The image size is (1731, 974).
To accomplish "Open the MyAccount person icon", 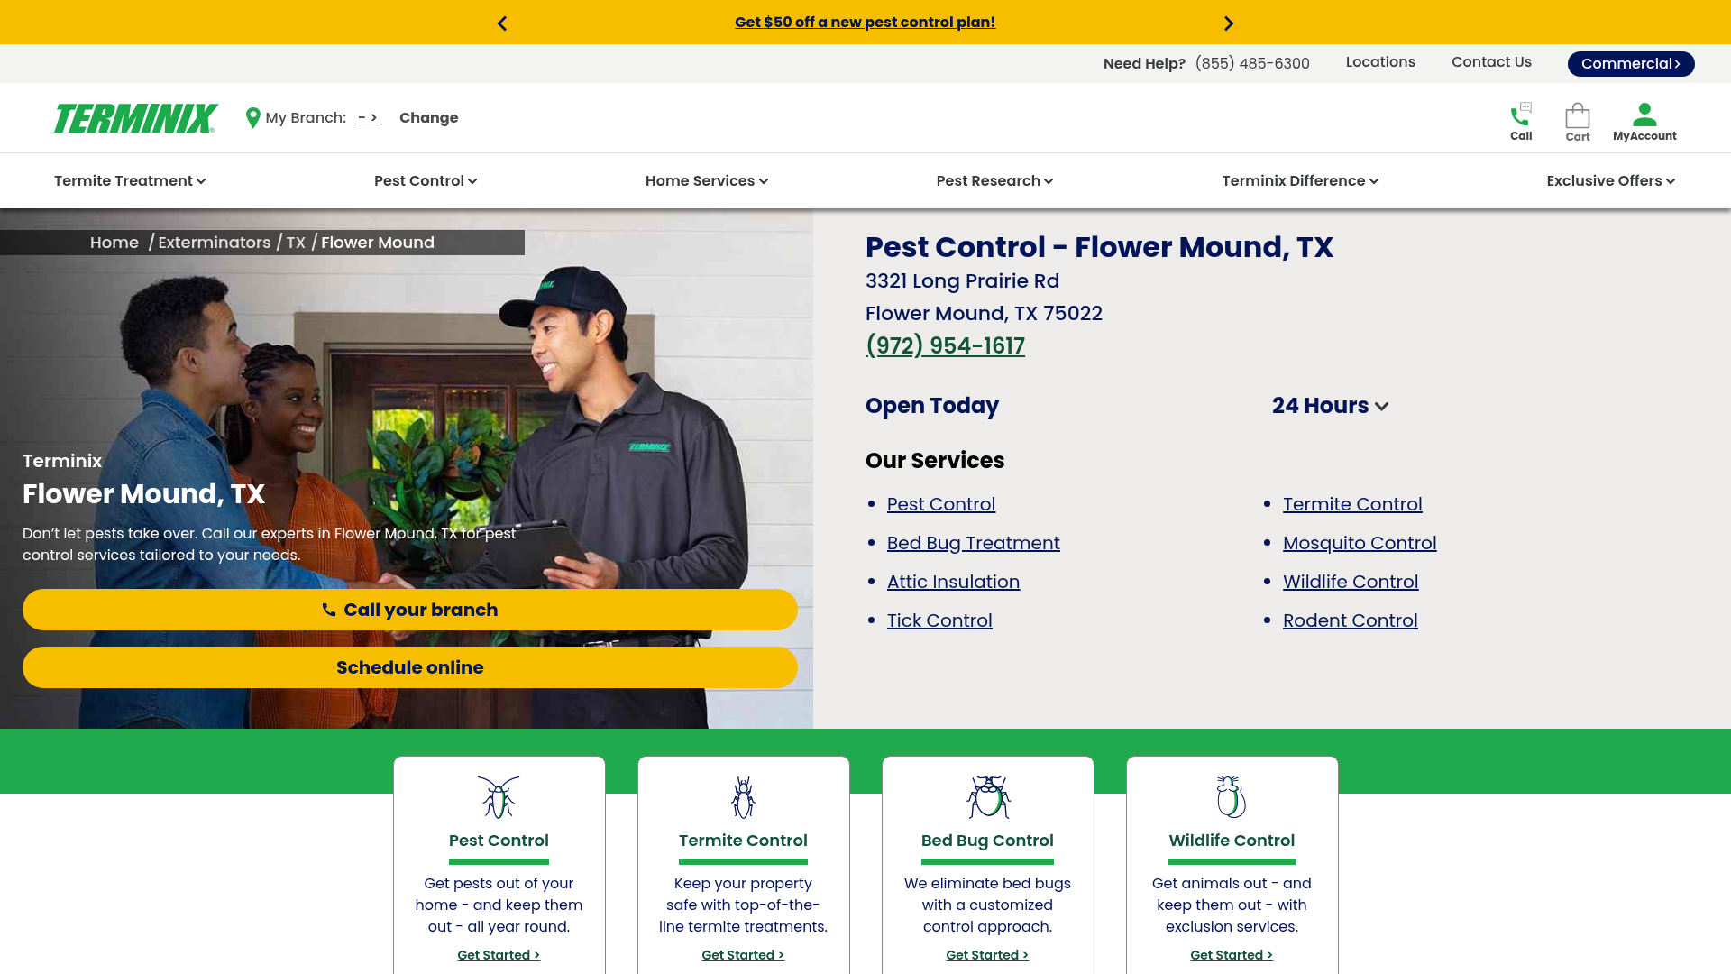I will [x=1644, y=115].
